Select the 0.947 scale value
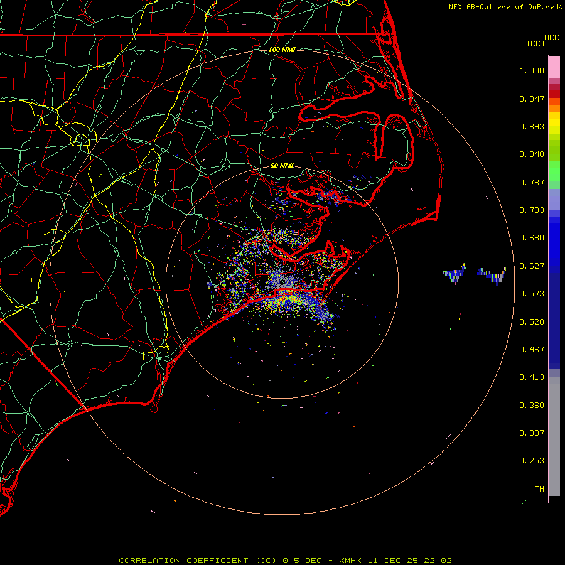The width and height of the screenshot is (565, 565). pyautogui.click(x=532, y=99)
